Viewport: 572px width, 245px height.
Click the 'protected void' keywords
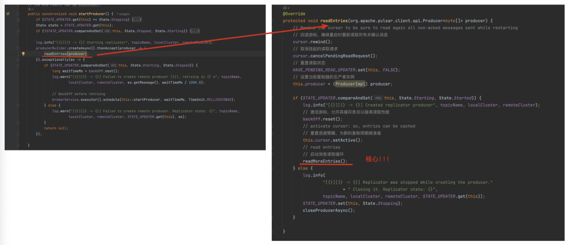301,21
